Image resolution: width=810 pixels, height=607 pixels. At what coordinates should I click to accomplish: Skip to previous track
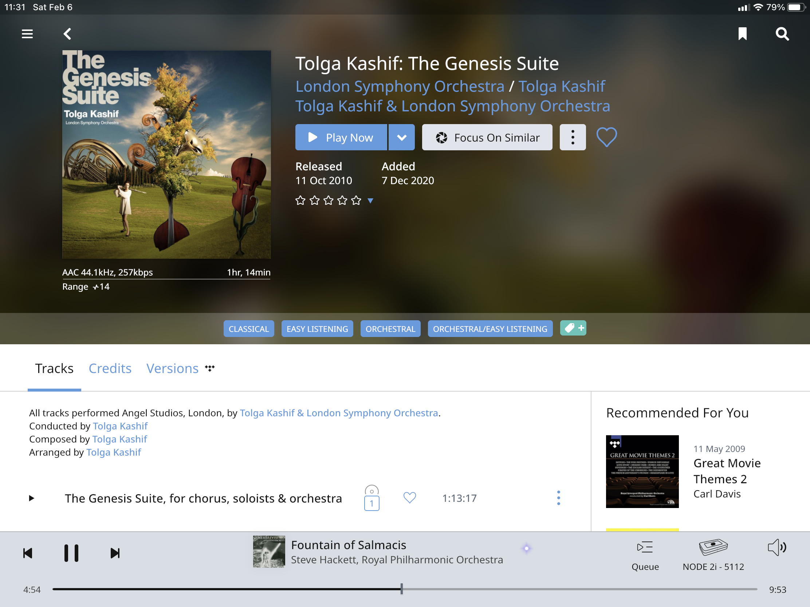pyautogui.click(x=28, y=553)
